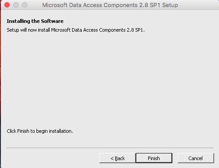Click the grayed-out minimize window button
This screenshot has width=219, height=168.
click(16, 5)
